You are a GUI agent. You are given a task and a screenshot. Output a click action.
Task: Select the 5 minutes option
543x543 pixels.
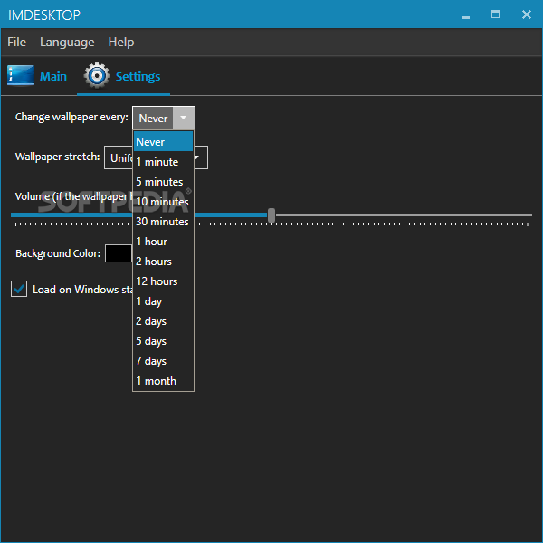pos(163,182)
